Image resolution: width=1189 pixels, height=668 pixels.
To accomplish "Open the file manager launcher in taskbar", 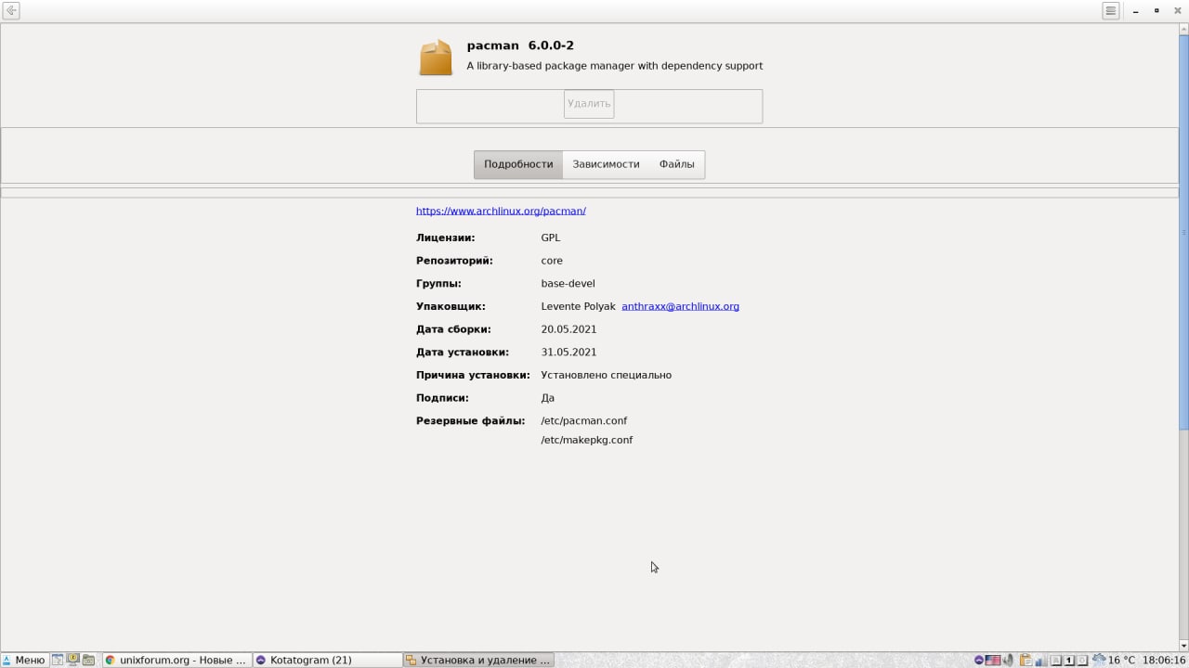I will pyautogui.click(x=88, y=661).
